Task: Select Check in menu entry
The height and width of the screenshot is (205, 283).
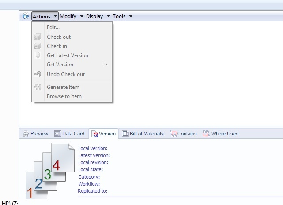Action: click(x=72, y=46)
